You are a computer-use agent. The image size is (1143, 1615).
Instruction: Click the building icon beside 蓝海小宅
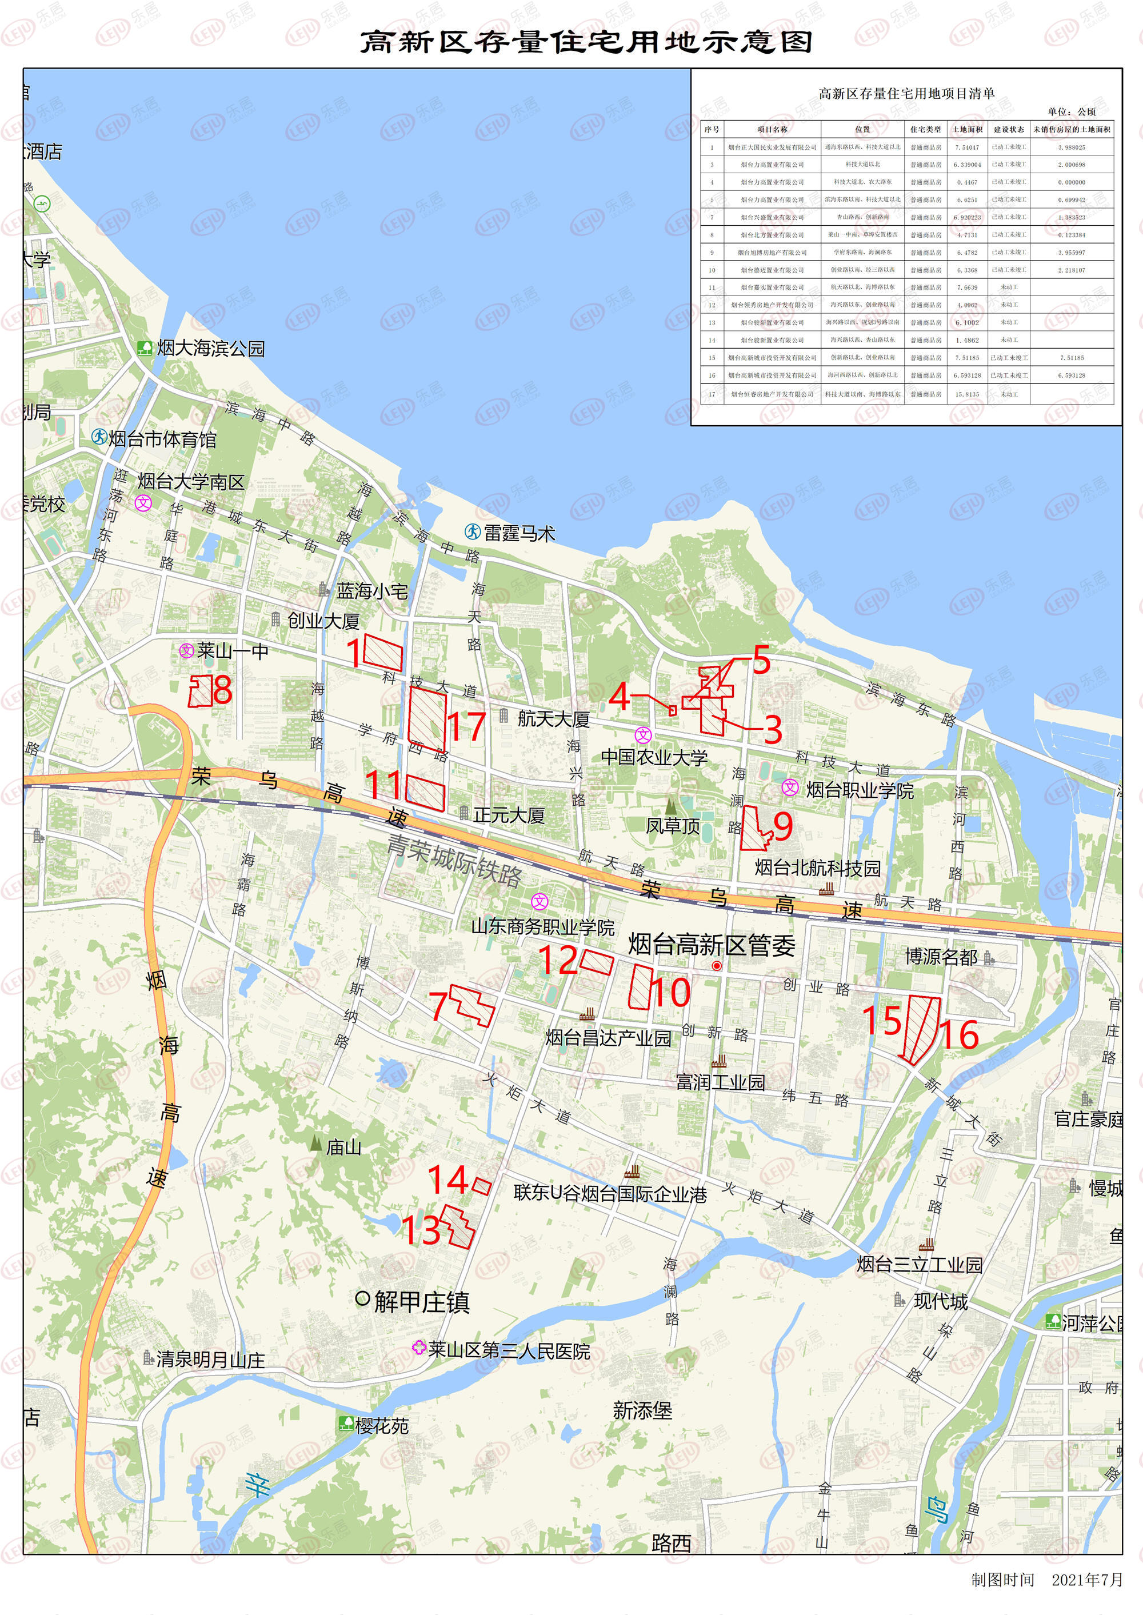(x=325, y=590)
